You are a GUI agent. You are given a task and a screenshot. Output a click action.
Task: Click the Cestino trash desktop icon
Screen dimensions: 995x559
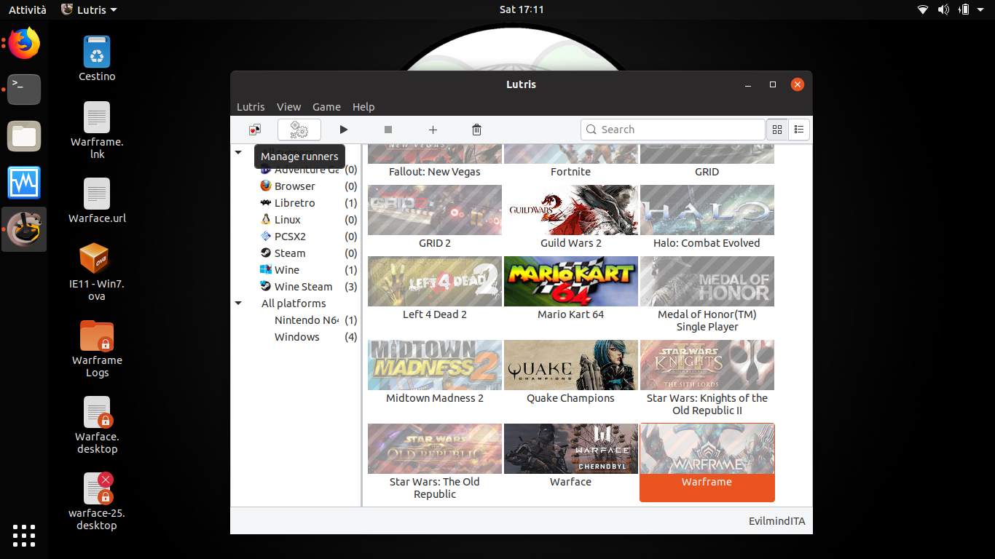click(97, 58)
